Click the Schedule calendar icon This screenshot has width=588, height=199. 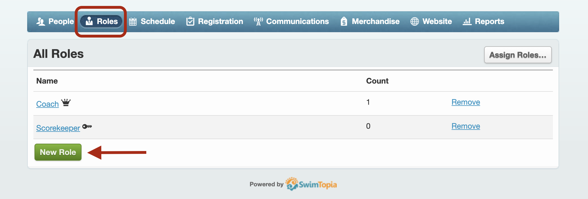(133, 22)
